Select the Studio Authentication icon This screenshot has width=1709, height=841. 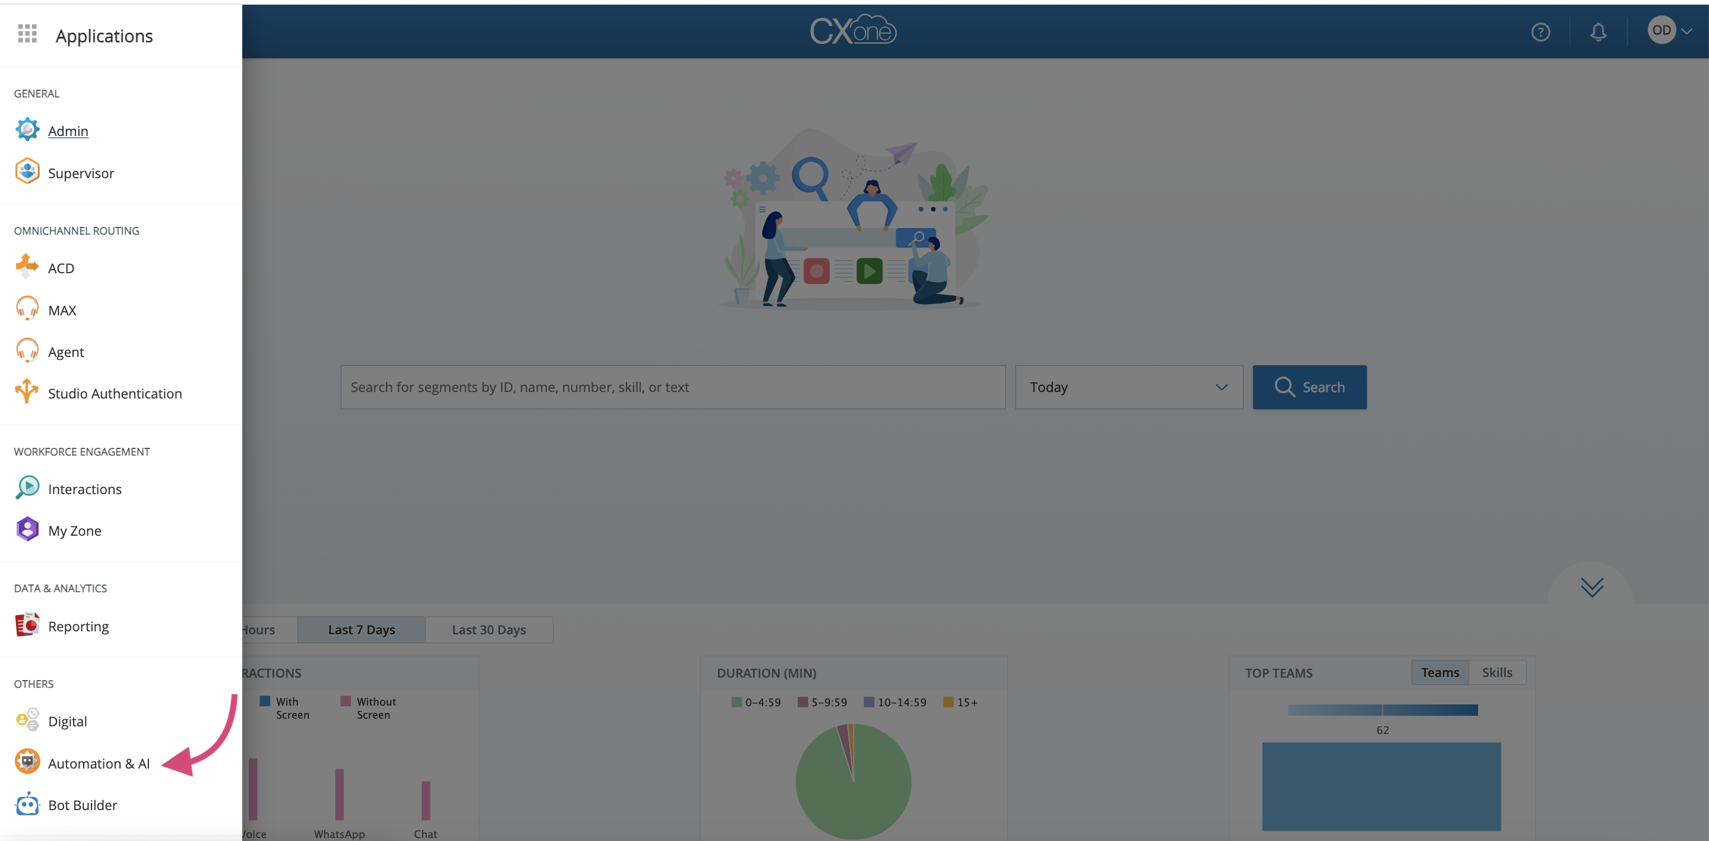[27, 393]
